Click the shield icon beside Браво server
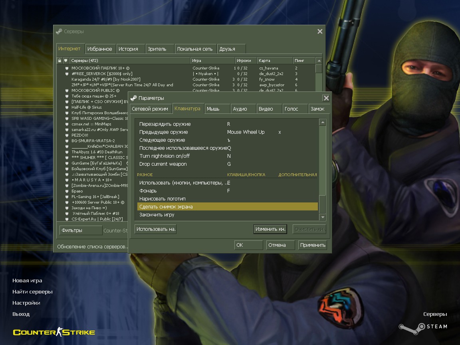460x345 pixels. pyautogui.click(x=67, y=191)
